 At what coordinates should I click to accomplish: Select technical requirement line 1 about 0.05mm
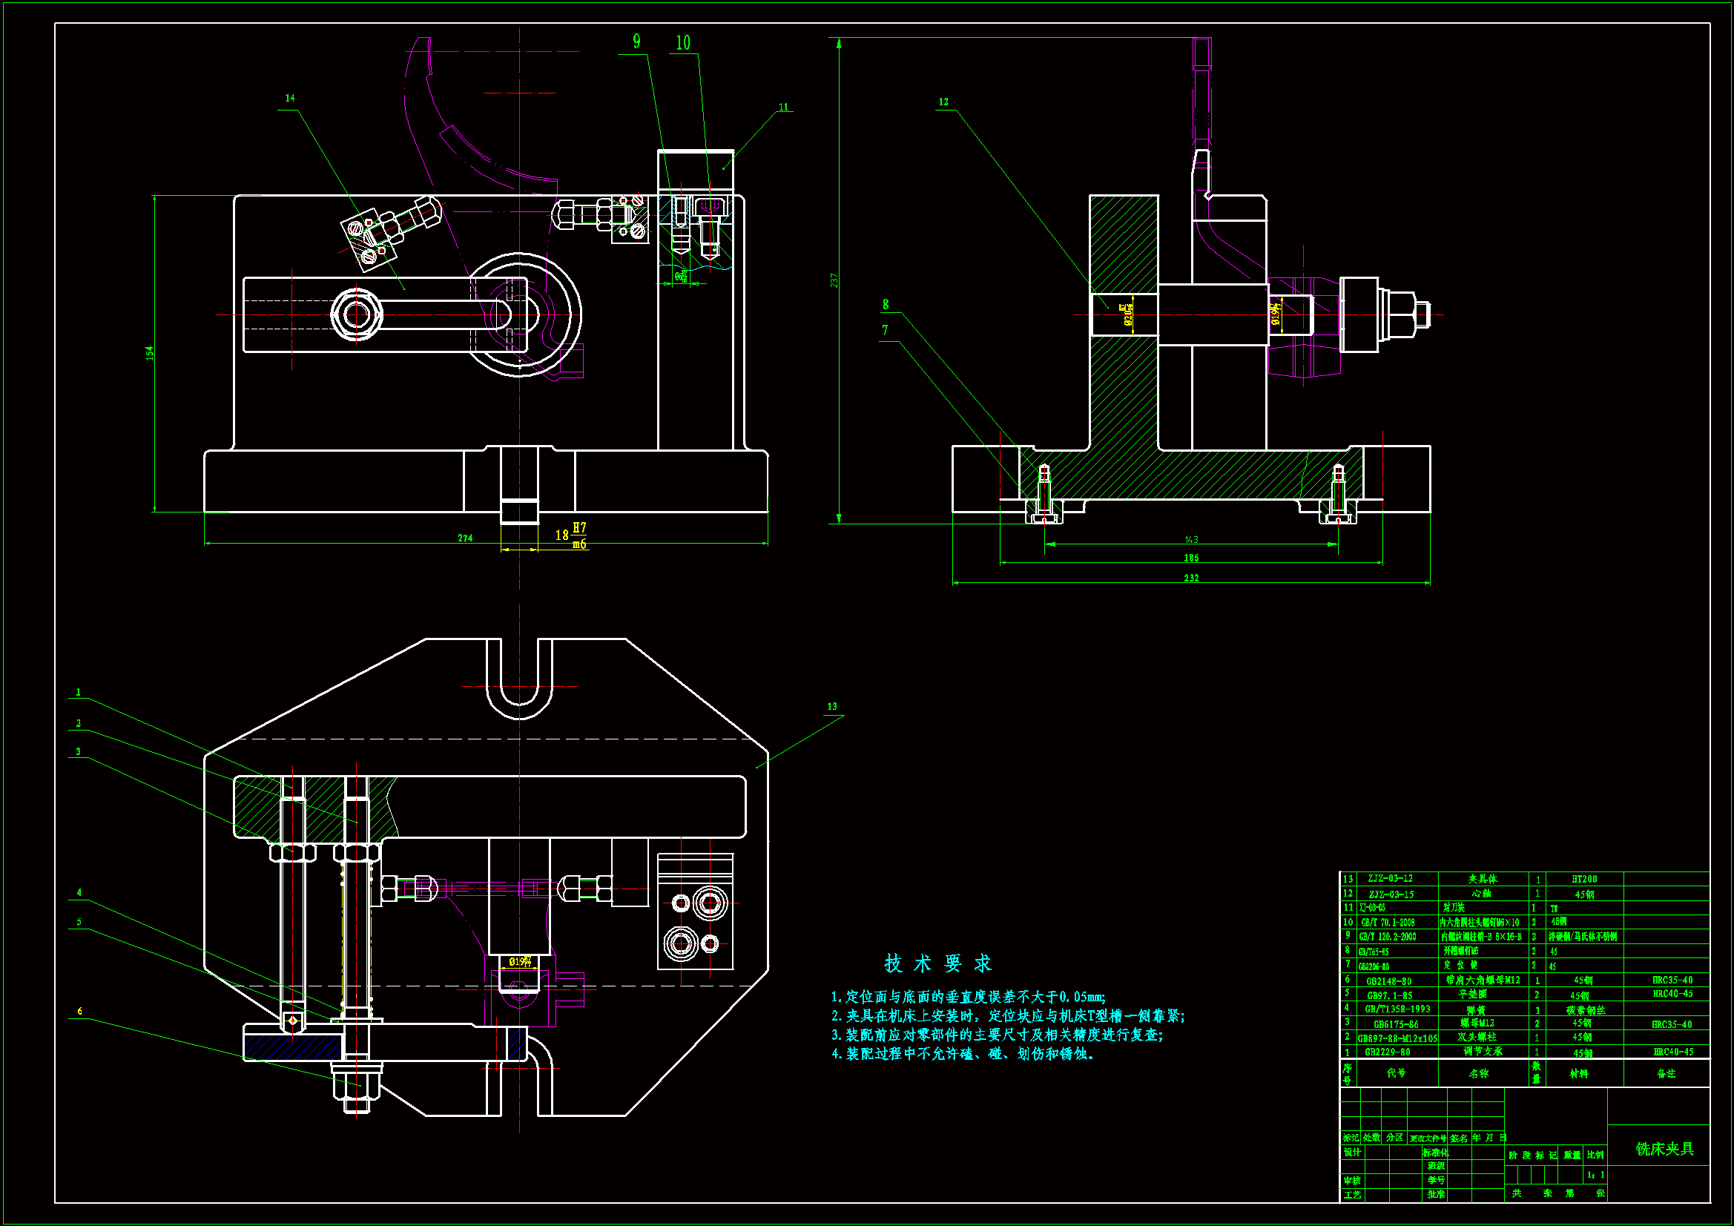pyautogui.click(x=968, y=997)
